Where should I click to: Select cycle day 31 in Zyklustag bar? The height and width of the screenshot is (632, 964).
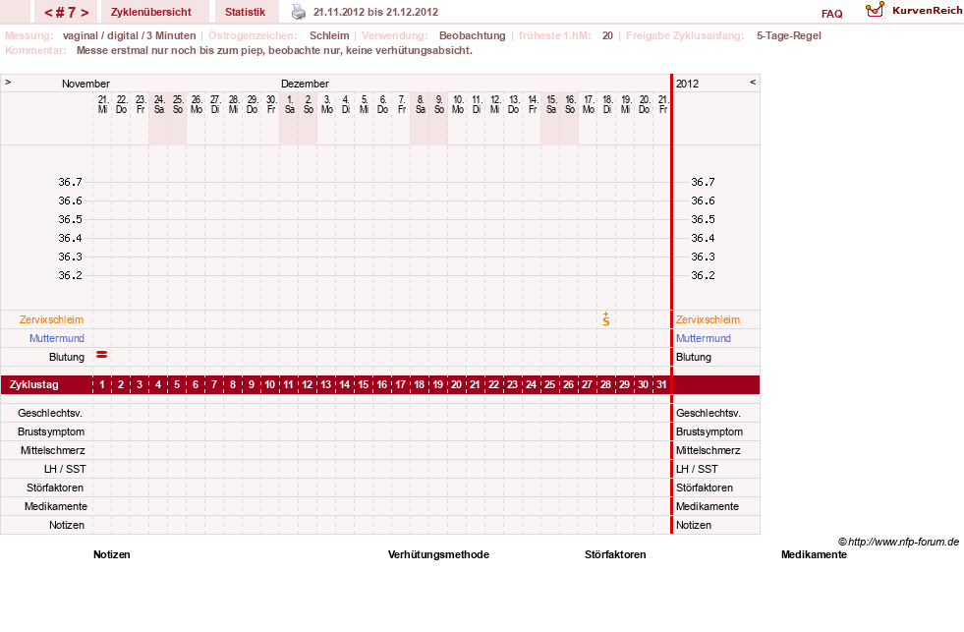point(661,385)
